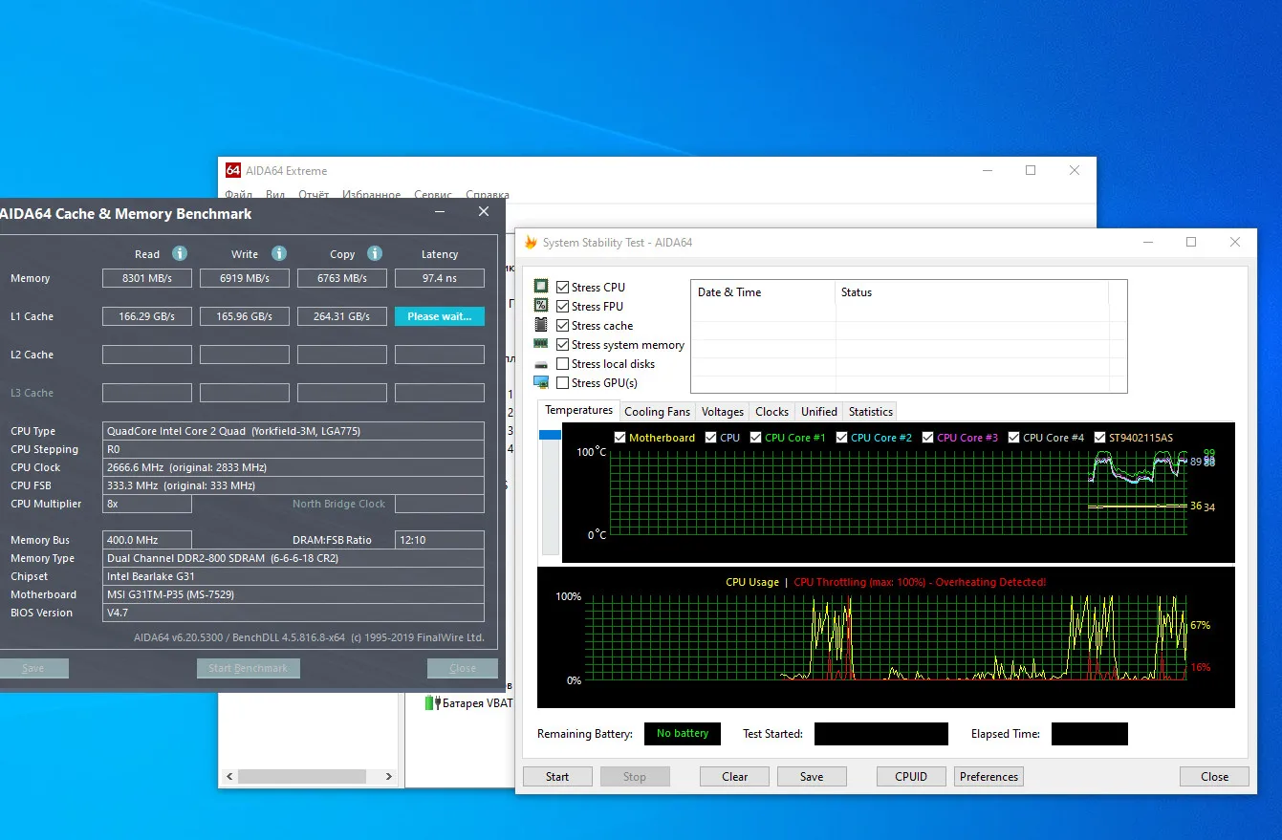Uncheck the Stress CPU checkbox
The image size is (1282, 840).
(x=562, y=287)
